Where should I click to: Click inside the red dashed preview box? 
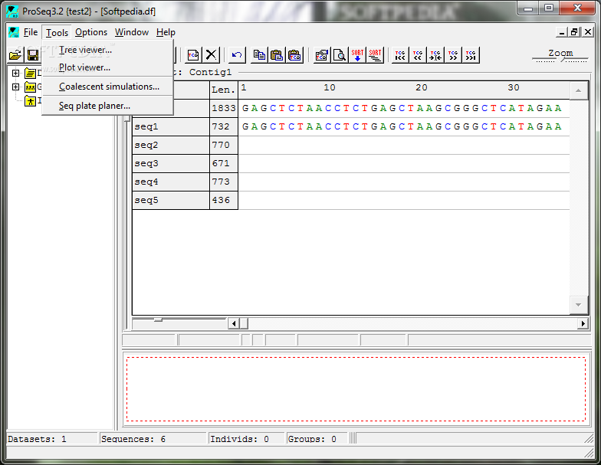(x=356, y=389)
